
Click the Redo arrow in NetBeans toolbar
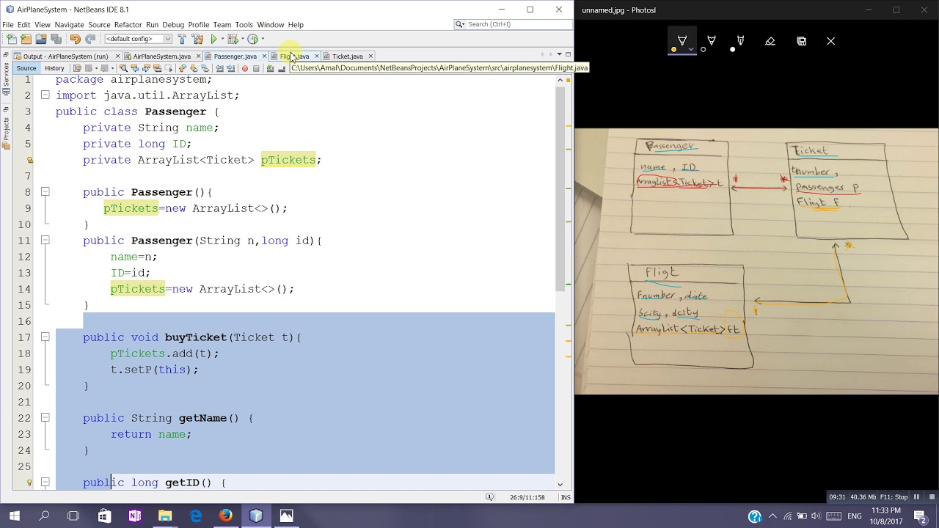[90, 39]
